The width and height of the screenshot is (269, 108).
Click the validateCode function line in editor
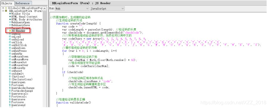[x=73, y=103]
